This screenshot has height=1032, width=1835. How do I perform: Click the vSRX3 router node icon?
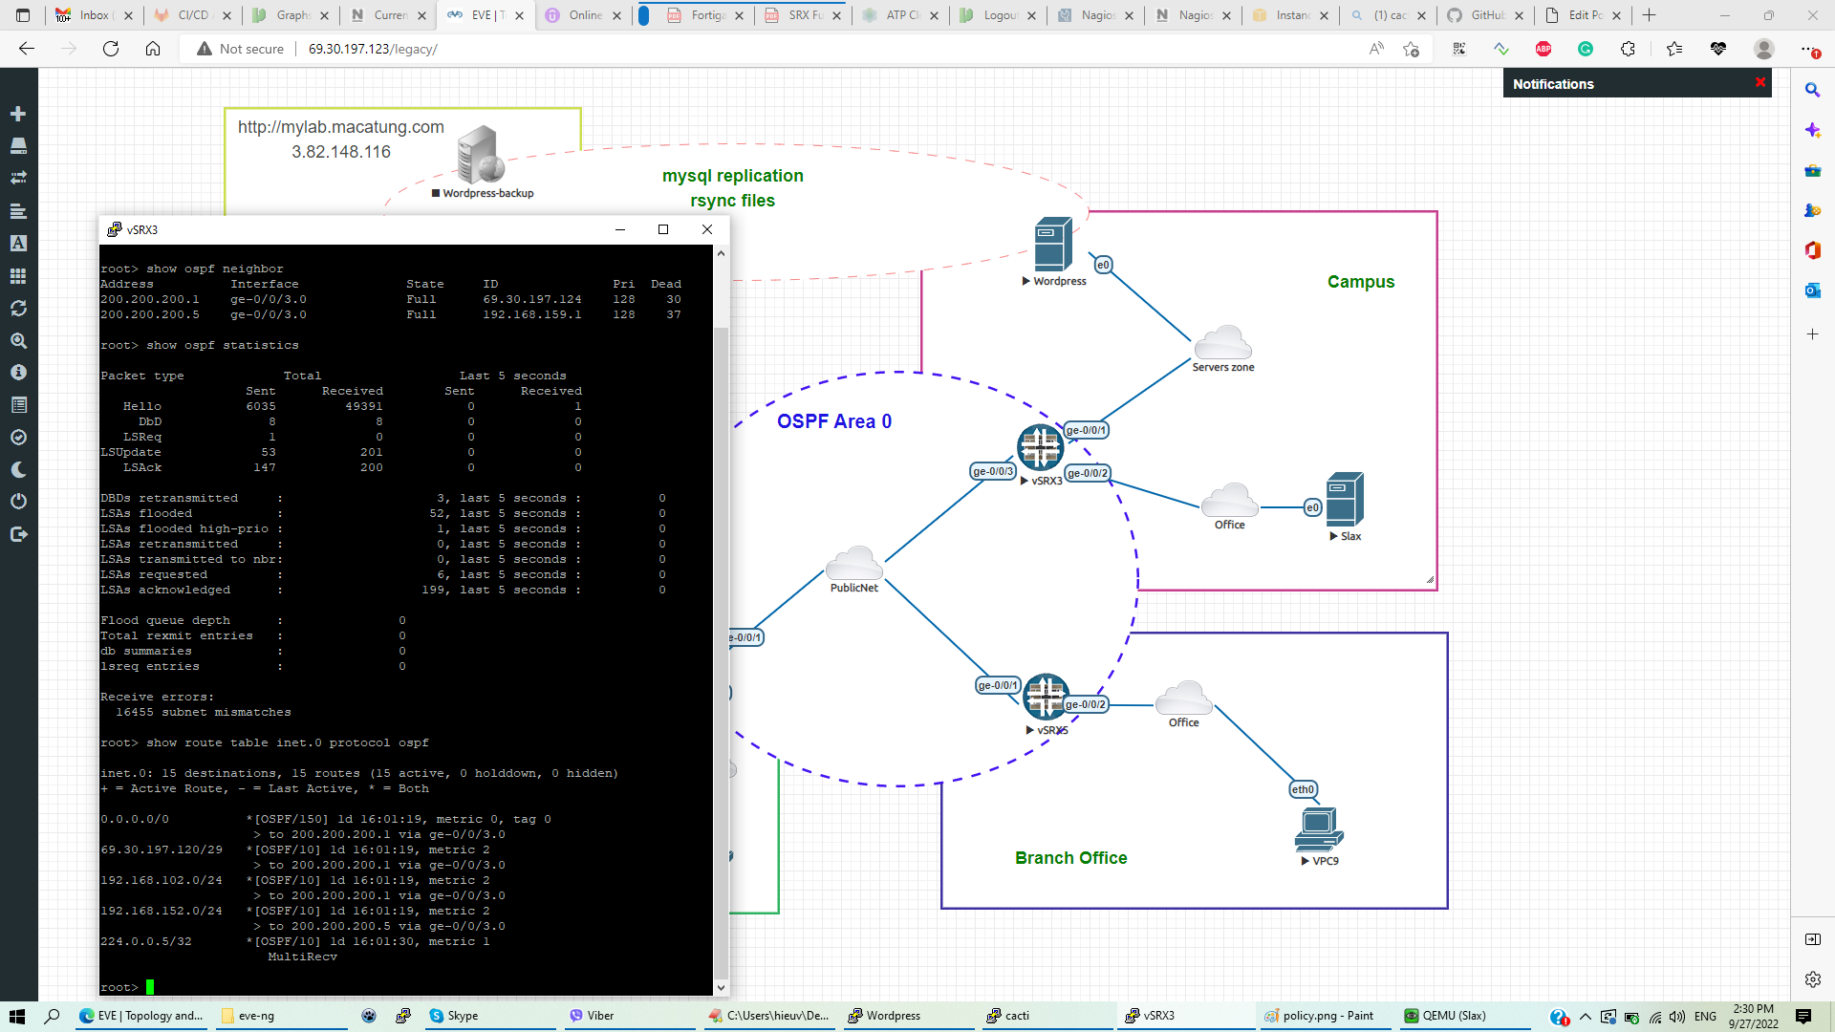(x=1040, y=446)
